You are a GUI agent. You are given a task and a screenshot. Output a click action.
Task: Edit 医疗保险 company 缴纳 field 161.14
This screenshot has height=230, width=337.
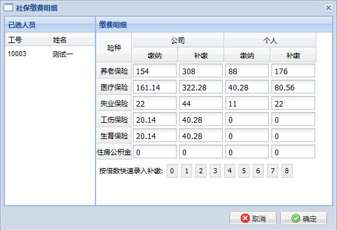click(155, 87)
